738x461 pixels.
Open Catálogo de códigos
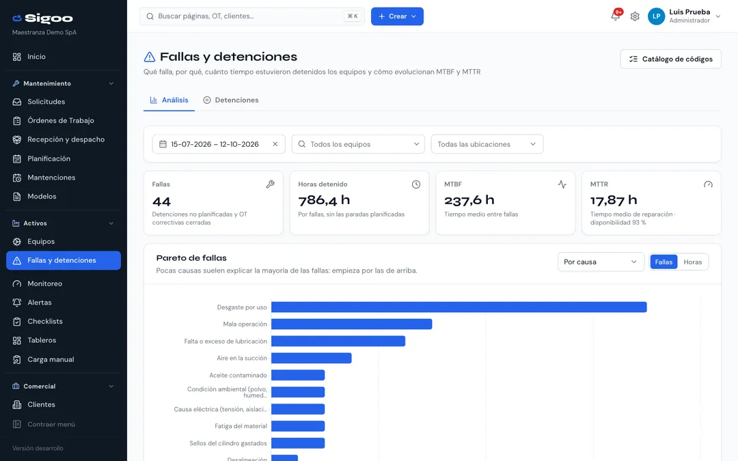pyautogui.click(x=671, y=59)
